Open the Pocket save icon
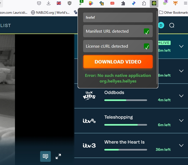 39,3
